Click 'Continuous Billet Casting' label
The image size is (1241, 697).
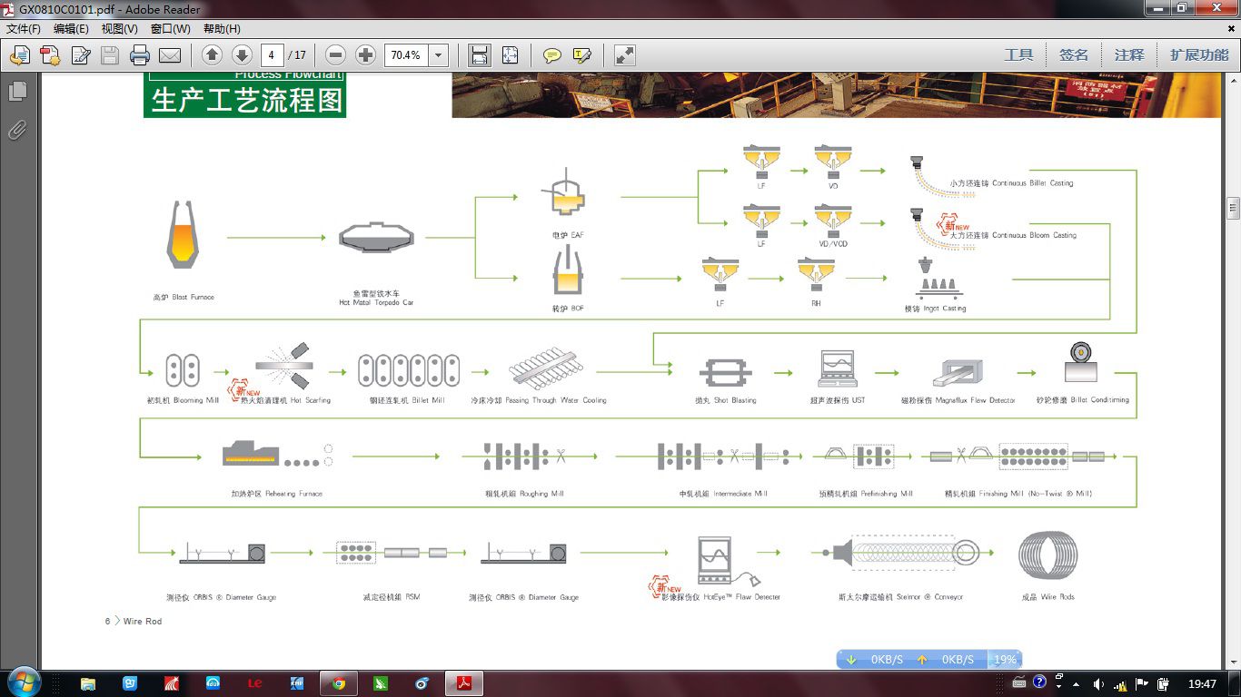tap(1032, 183)
